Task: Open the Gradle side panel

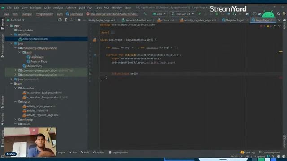Action: [x=285, y=24]
